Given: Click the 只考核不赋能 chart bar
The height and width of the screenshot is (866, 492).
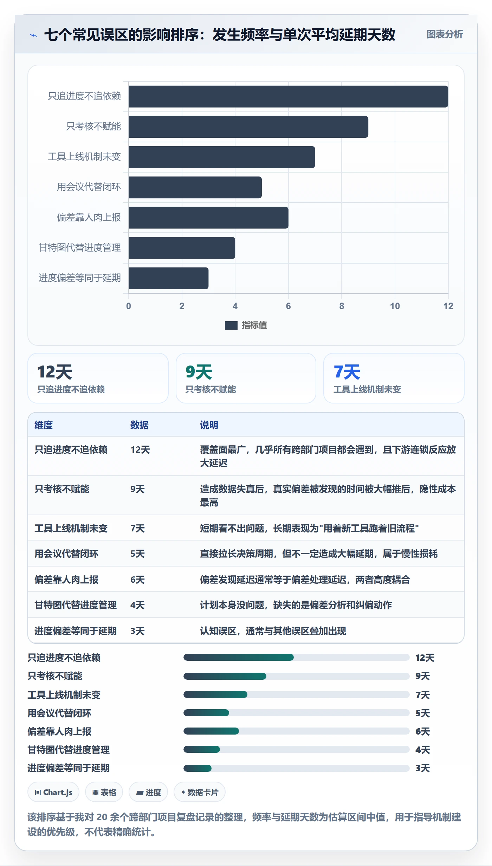Looking at the screenshot, I should click(x=248, y=127).
